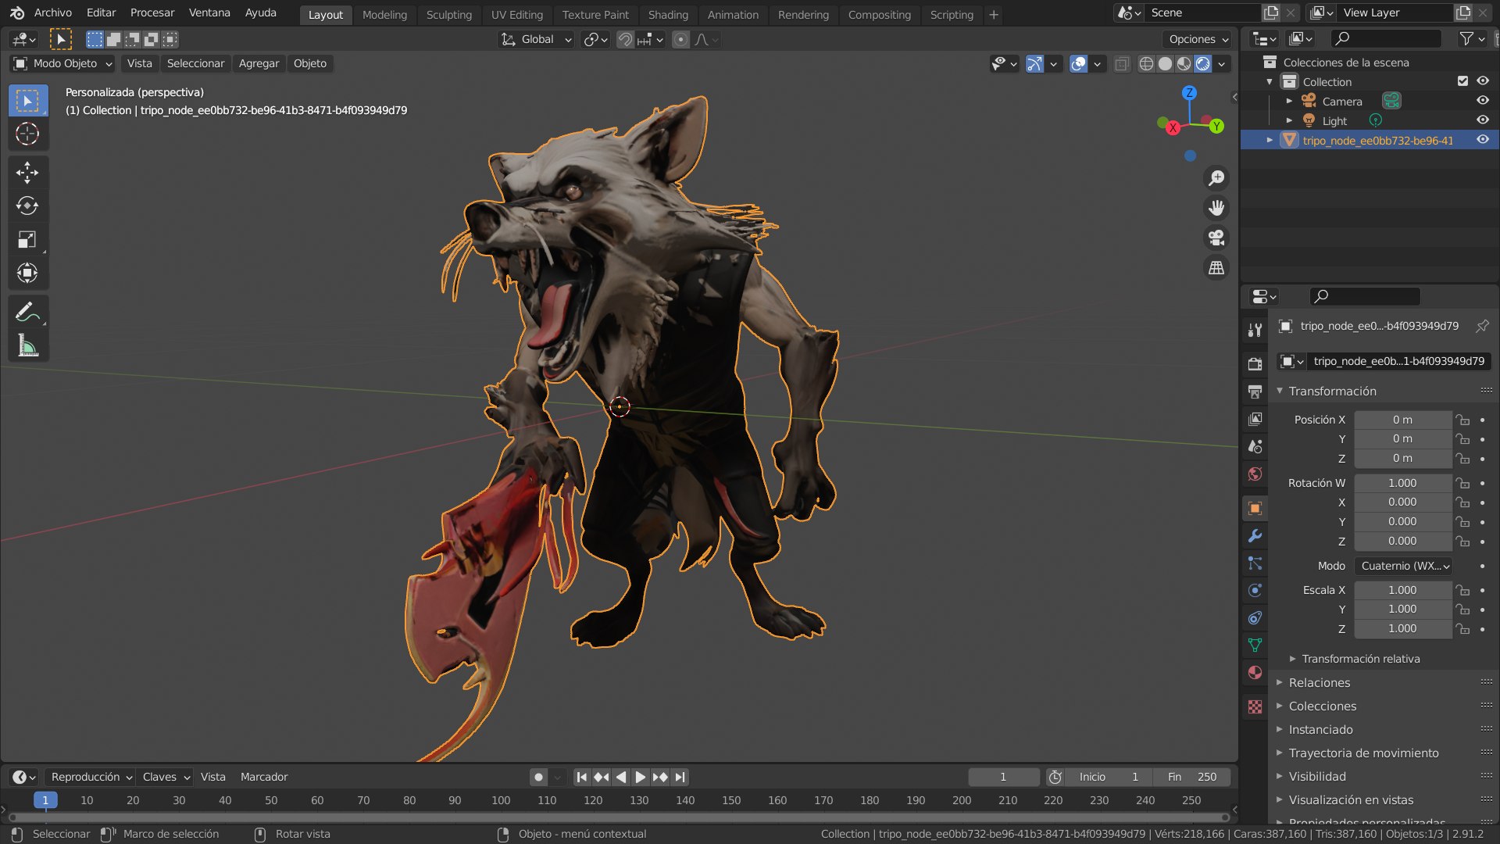Activate the Transform tool
Image resolution: width=1500 pixels, height=844 pixels.
27,273
